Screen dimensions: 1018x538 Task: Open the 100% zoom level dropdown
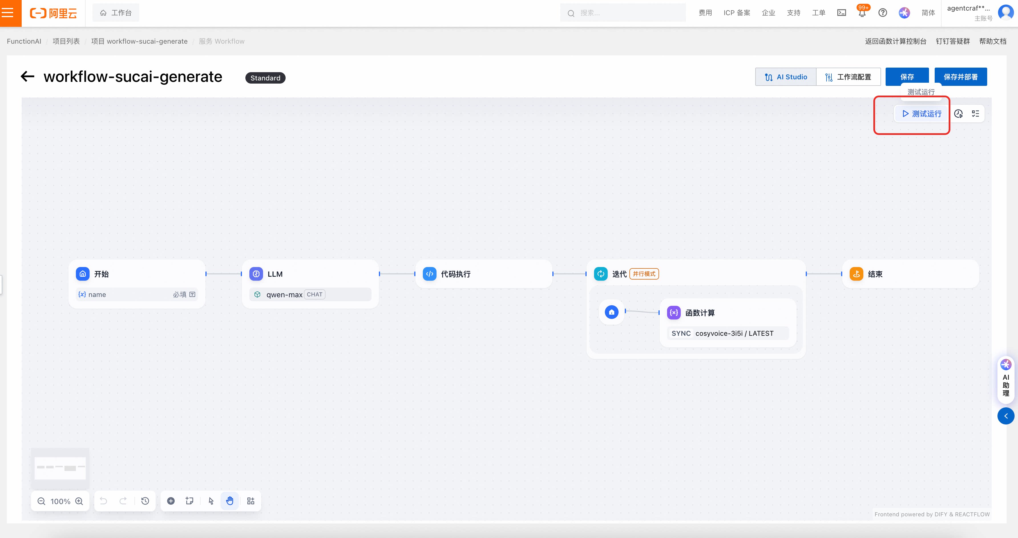pos(60,501)
